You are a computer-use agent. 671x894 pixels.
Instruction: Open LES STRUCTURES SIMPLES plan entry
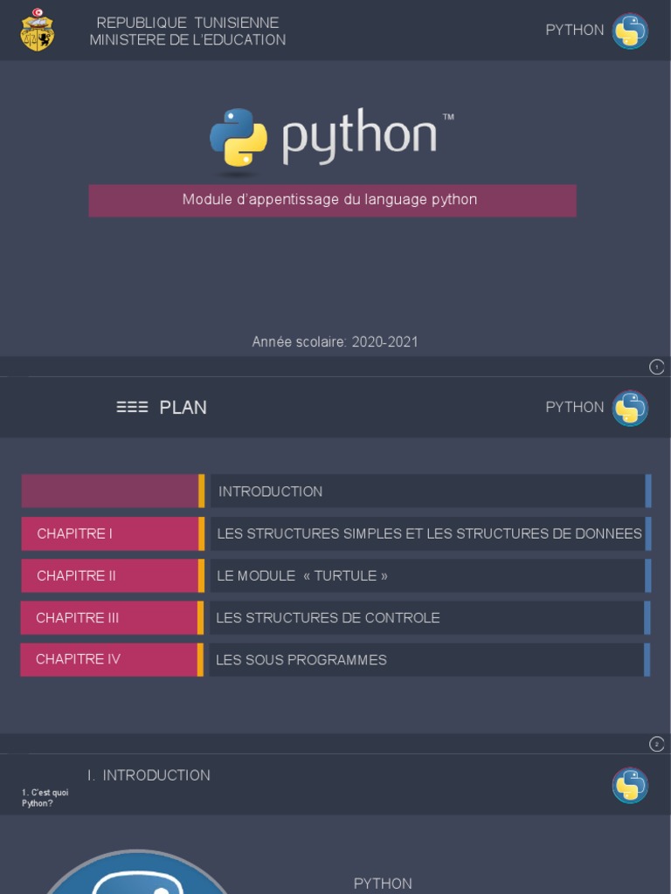[x=428, y=533]
